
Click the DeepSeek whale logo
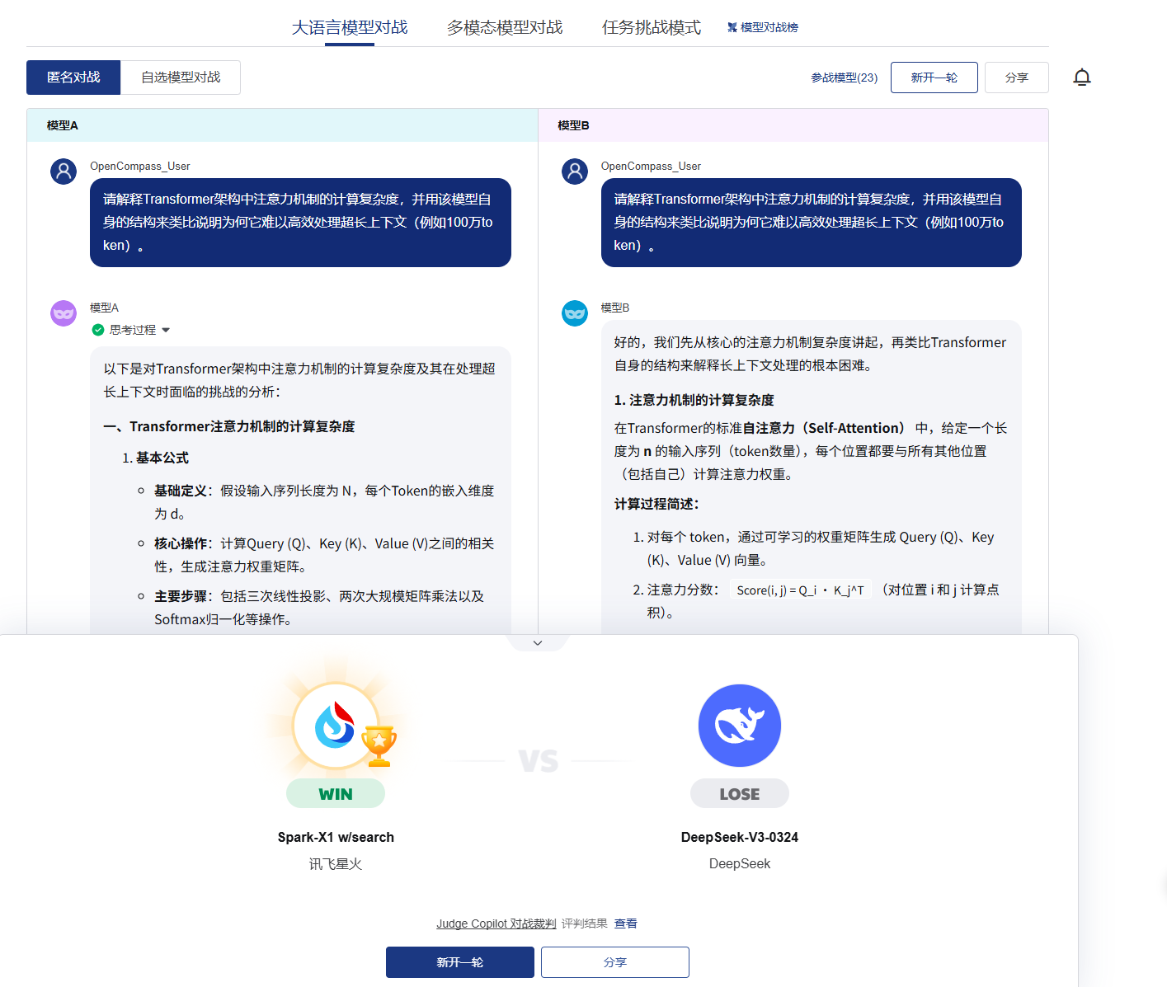point(740,726)
